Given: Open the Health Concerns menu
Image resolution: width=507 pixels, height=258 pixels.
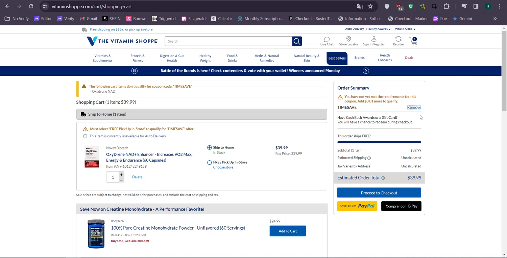Looking at the screenshot, I should click(x=385, y=58).
